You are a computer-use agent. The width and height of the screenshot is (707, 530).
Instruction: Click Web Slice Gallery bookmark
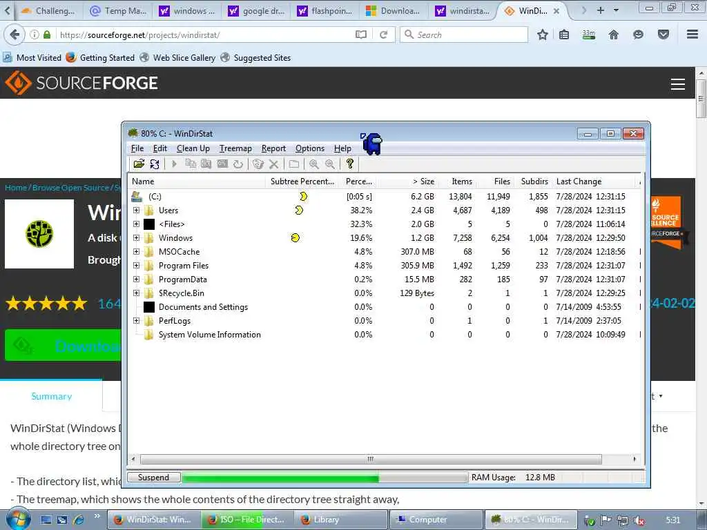177,58
